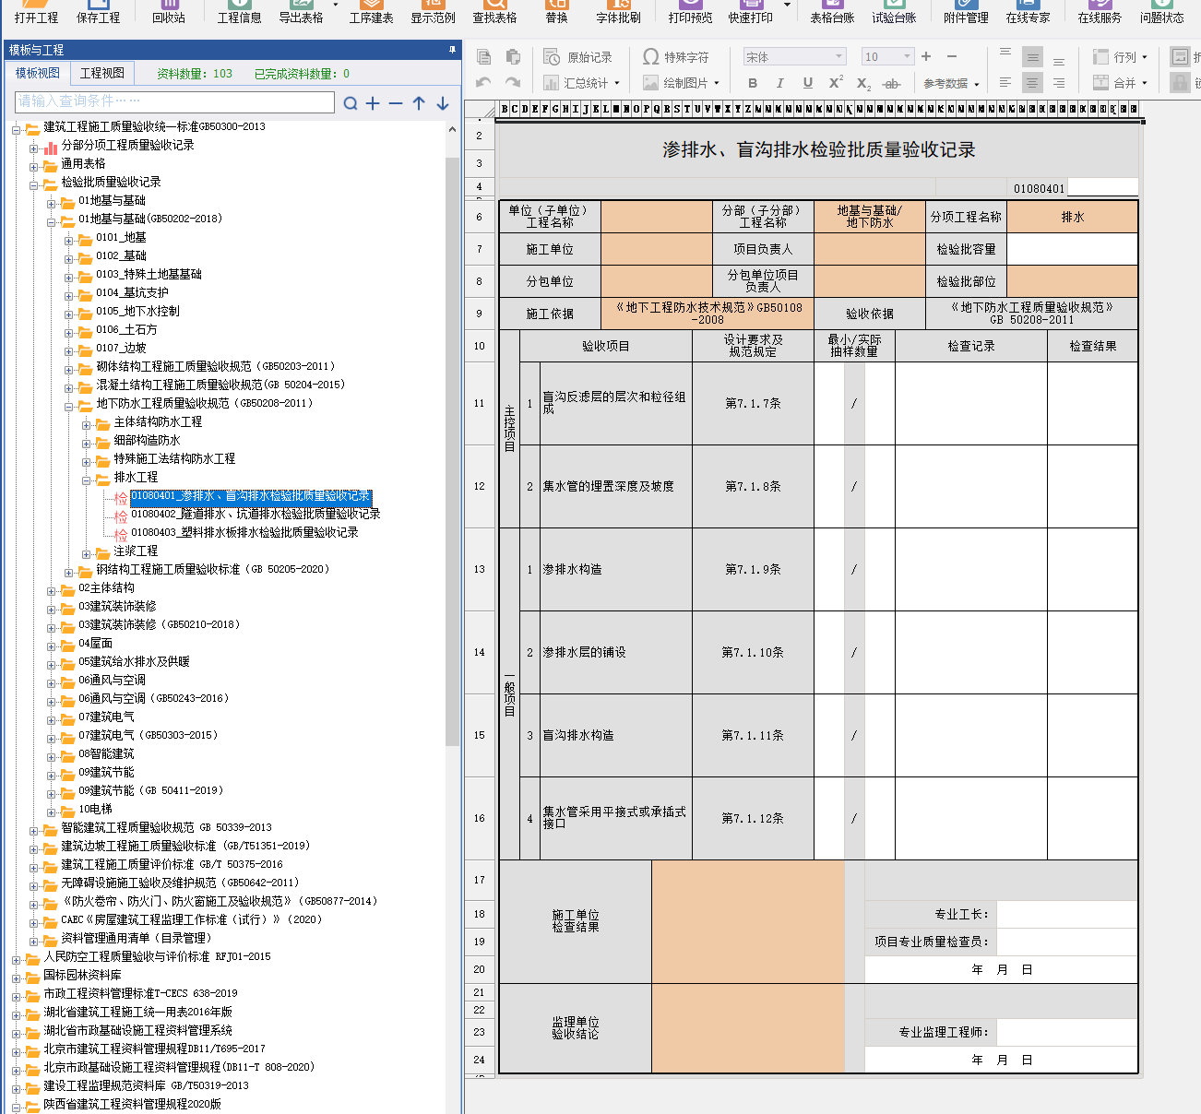Select 01080402_隧道排水、坑道排水 record
Screen dimensions: 1201x1114
point(256,514)
